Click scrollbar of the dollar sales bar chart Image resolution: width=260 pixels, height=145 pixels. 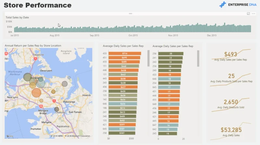[x=149, y=58]
